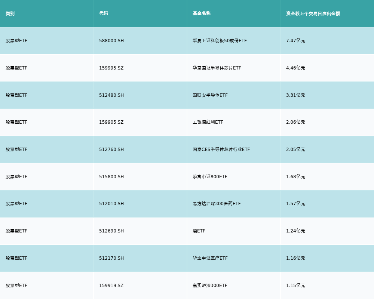The height and width of the screenshot is (299, 374).
Task: Click fund name 华宝中证医疗ETF
Action: (x=210, y=258)
